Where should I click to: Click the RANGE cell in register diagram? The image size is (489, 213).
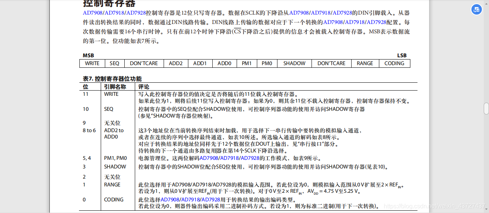click(365, 63)
